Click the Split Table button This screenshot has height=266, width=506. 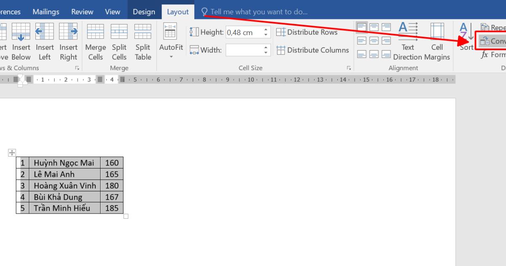[x=143, y=42]
